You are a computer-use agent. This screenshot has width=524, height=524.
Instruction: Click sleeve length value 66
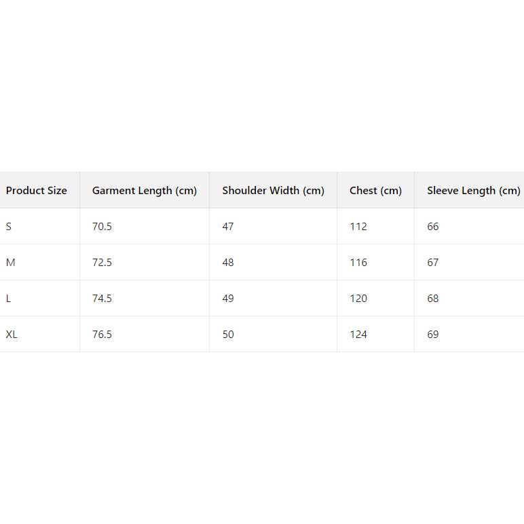pyautogui.click(x=433, y=227)
